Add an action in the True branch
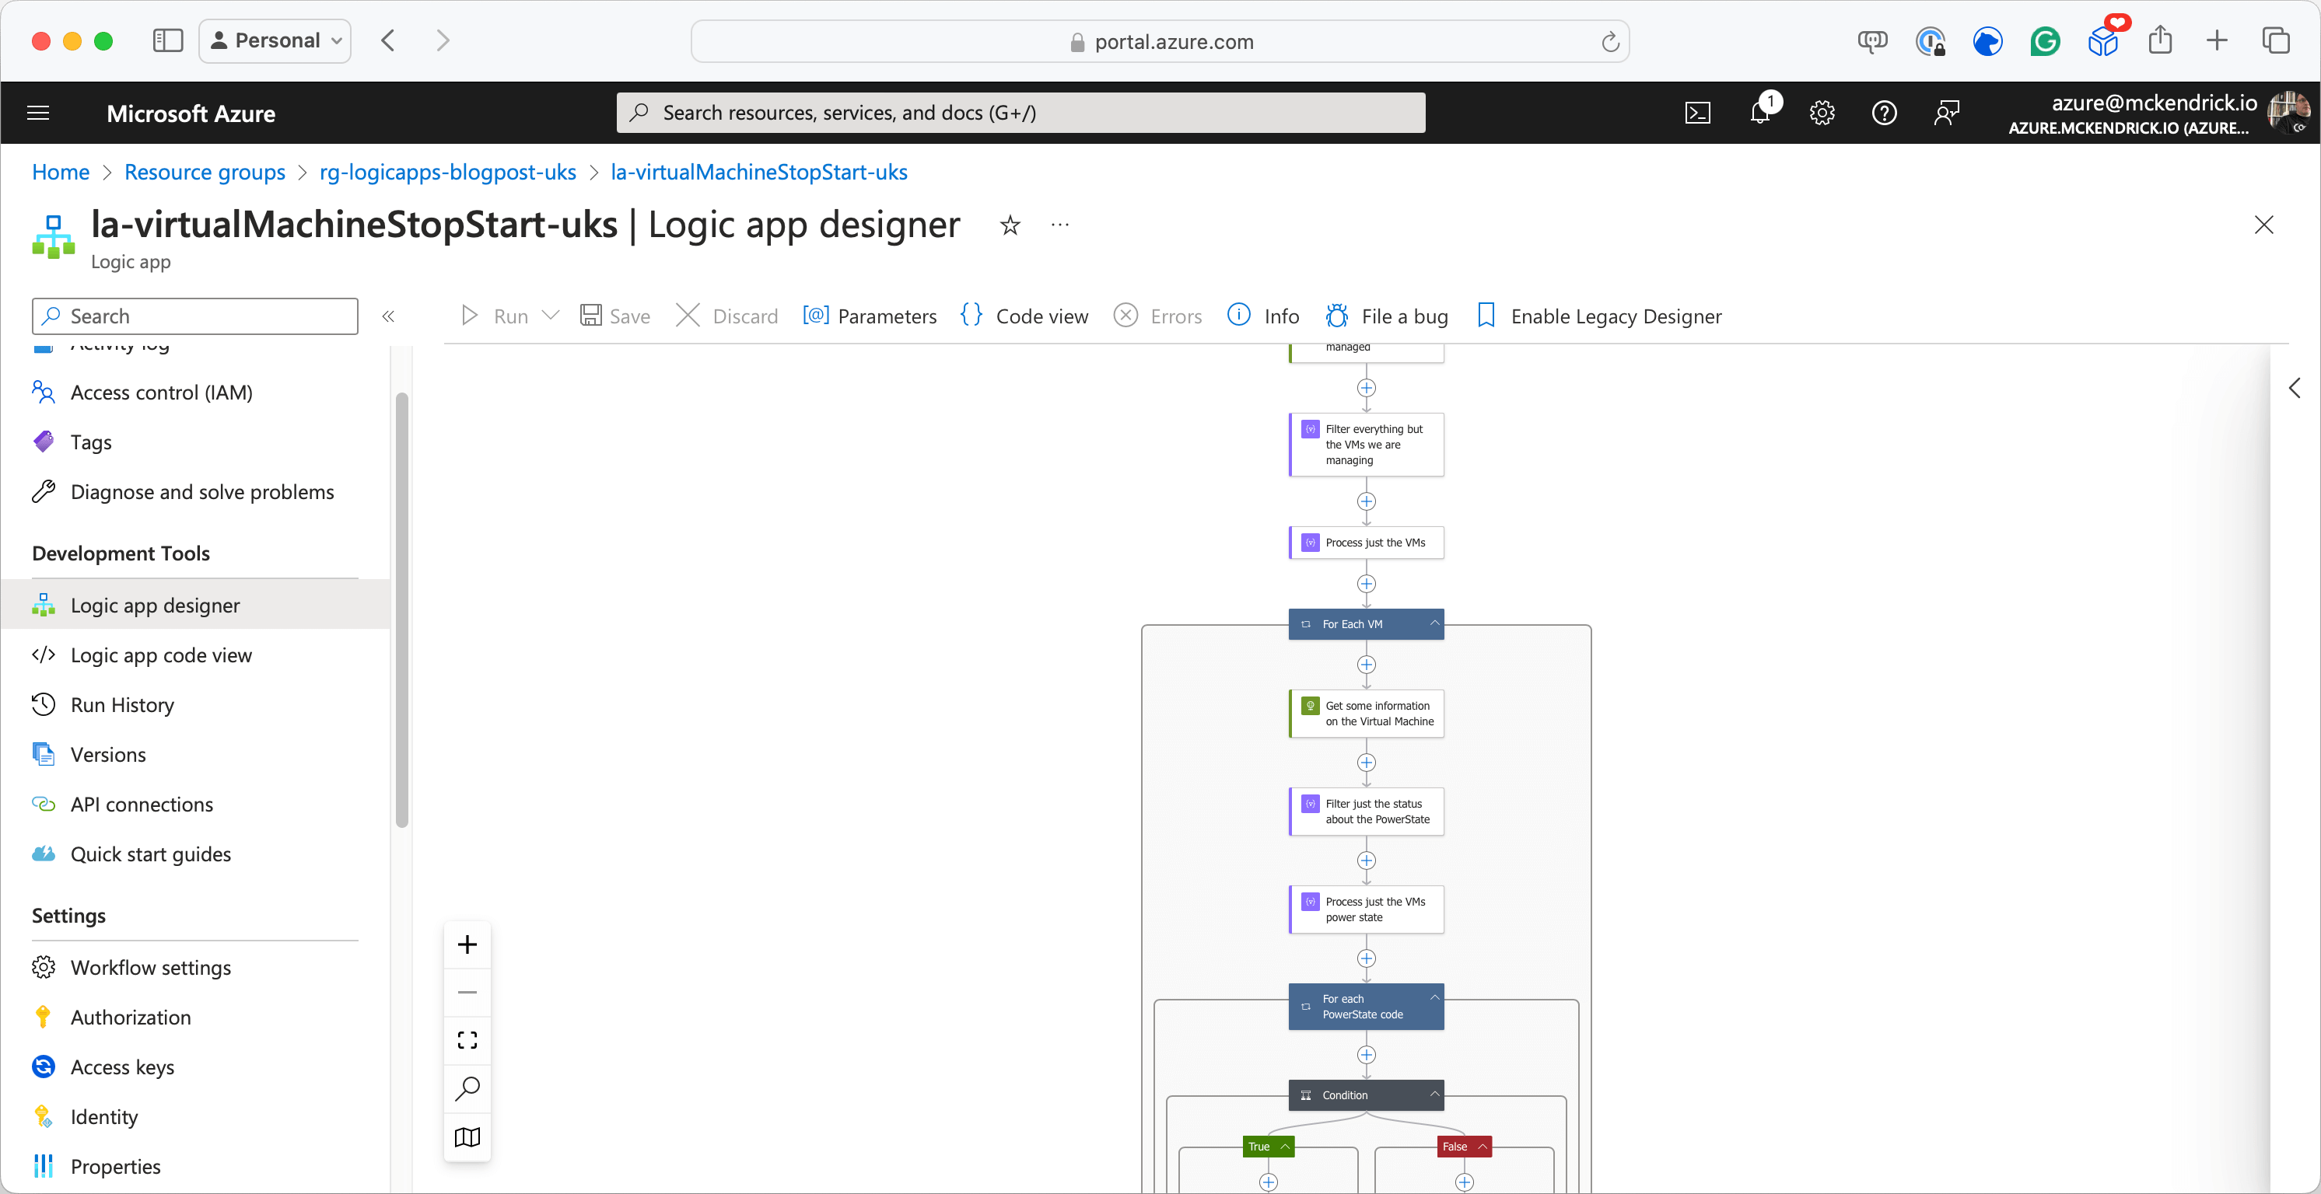This screenshot has width=2321, height=1194. (1268, 1182)
